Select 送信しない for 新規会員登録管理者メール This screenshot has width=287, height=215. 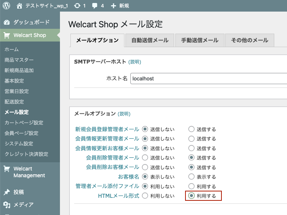tap(145, 129)
